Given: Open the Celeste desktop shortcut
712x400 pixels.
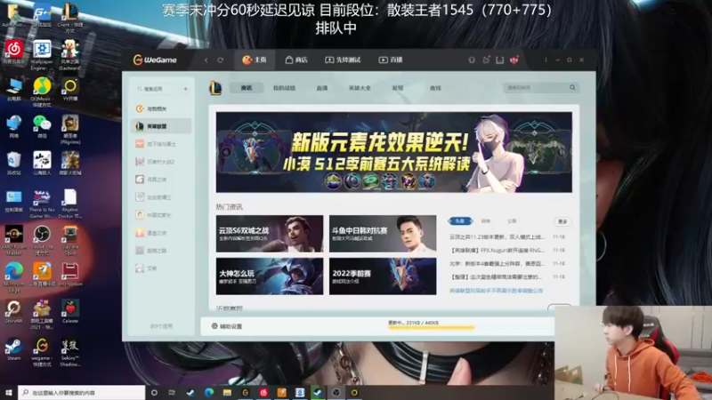Looking at the screenshot, I should [70, 312].
